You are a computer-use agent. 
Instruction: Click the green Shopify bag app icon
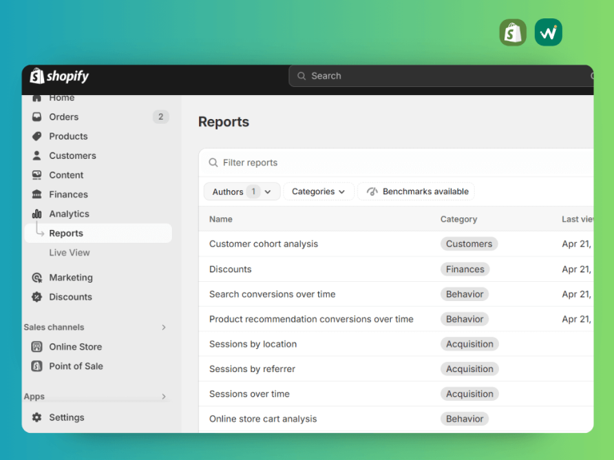[x=513, y=33]
